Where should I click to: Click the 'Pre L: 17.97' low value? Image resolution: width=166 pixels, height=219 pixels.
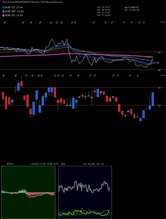click(104, 13)
